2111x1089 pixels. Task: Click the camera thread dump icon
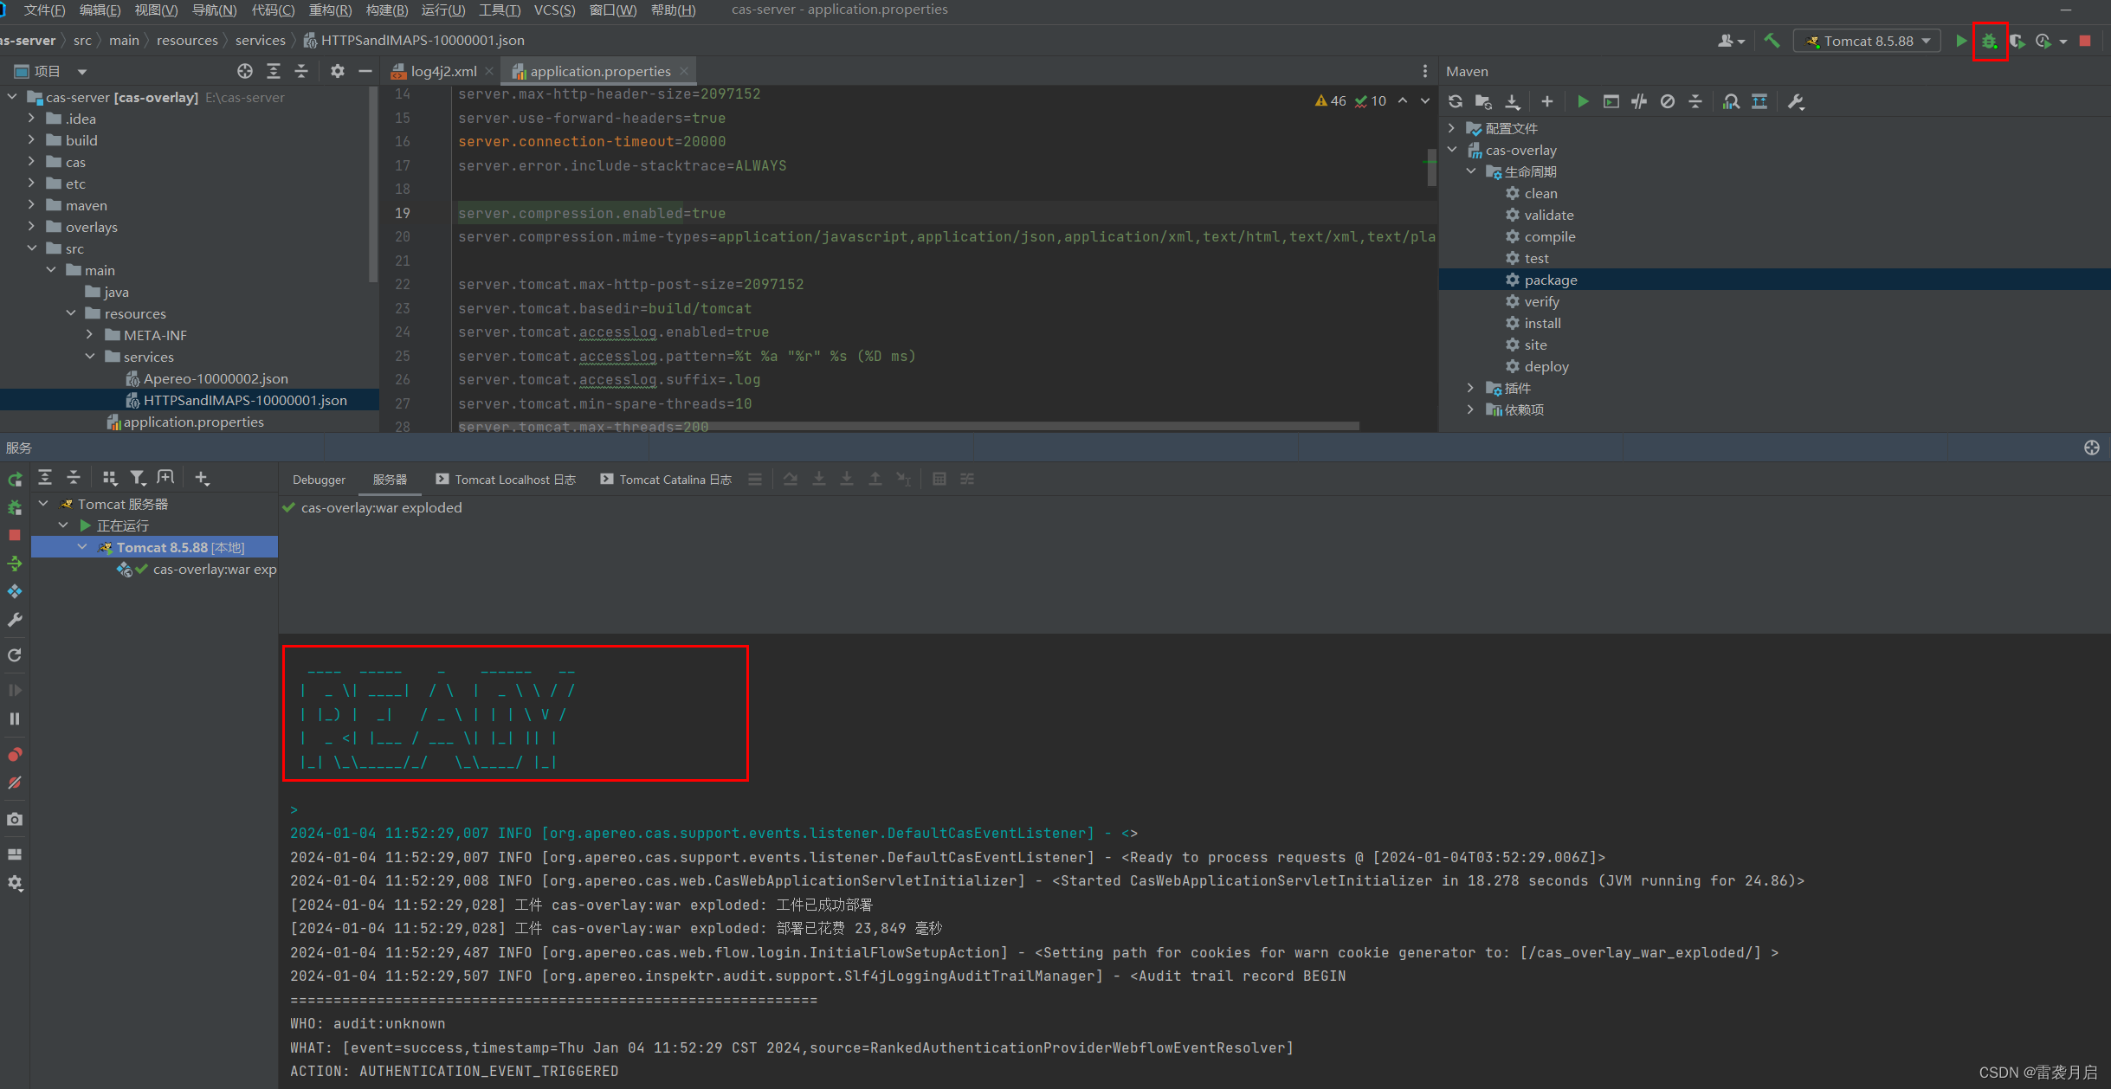15,819
